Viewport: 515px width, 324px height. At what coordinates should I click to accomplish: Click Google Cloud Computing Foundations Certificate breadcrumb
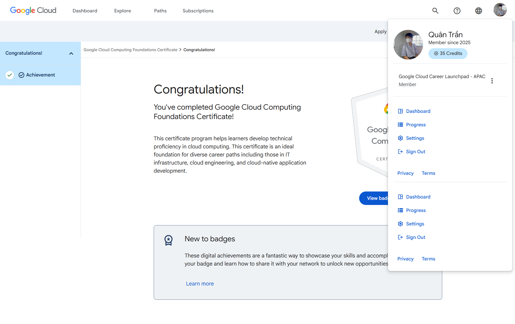[131, 50]
